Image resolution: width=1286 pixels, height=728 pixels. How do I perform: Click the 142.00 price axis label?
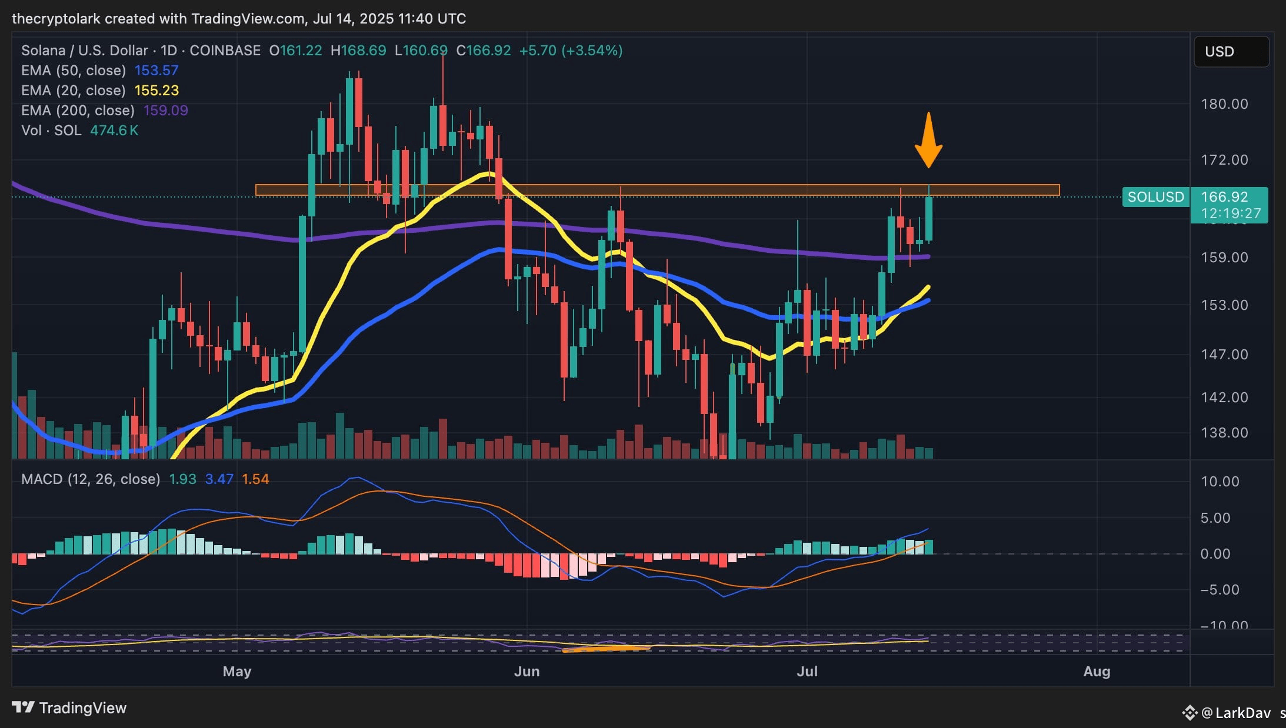(x=1224, y=398)
